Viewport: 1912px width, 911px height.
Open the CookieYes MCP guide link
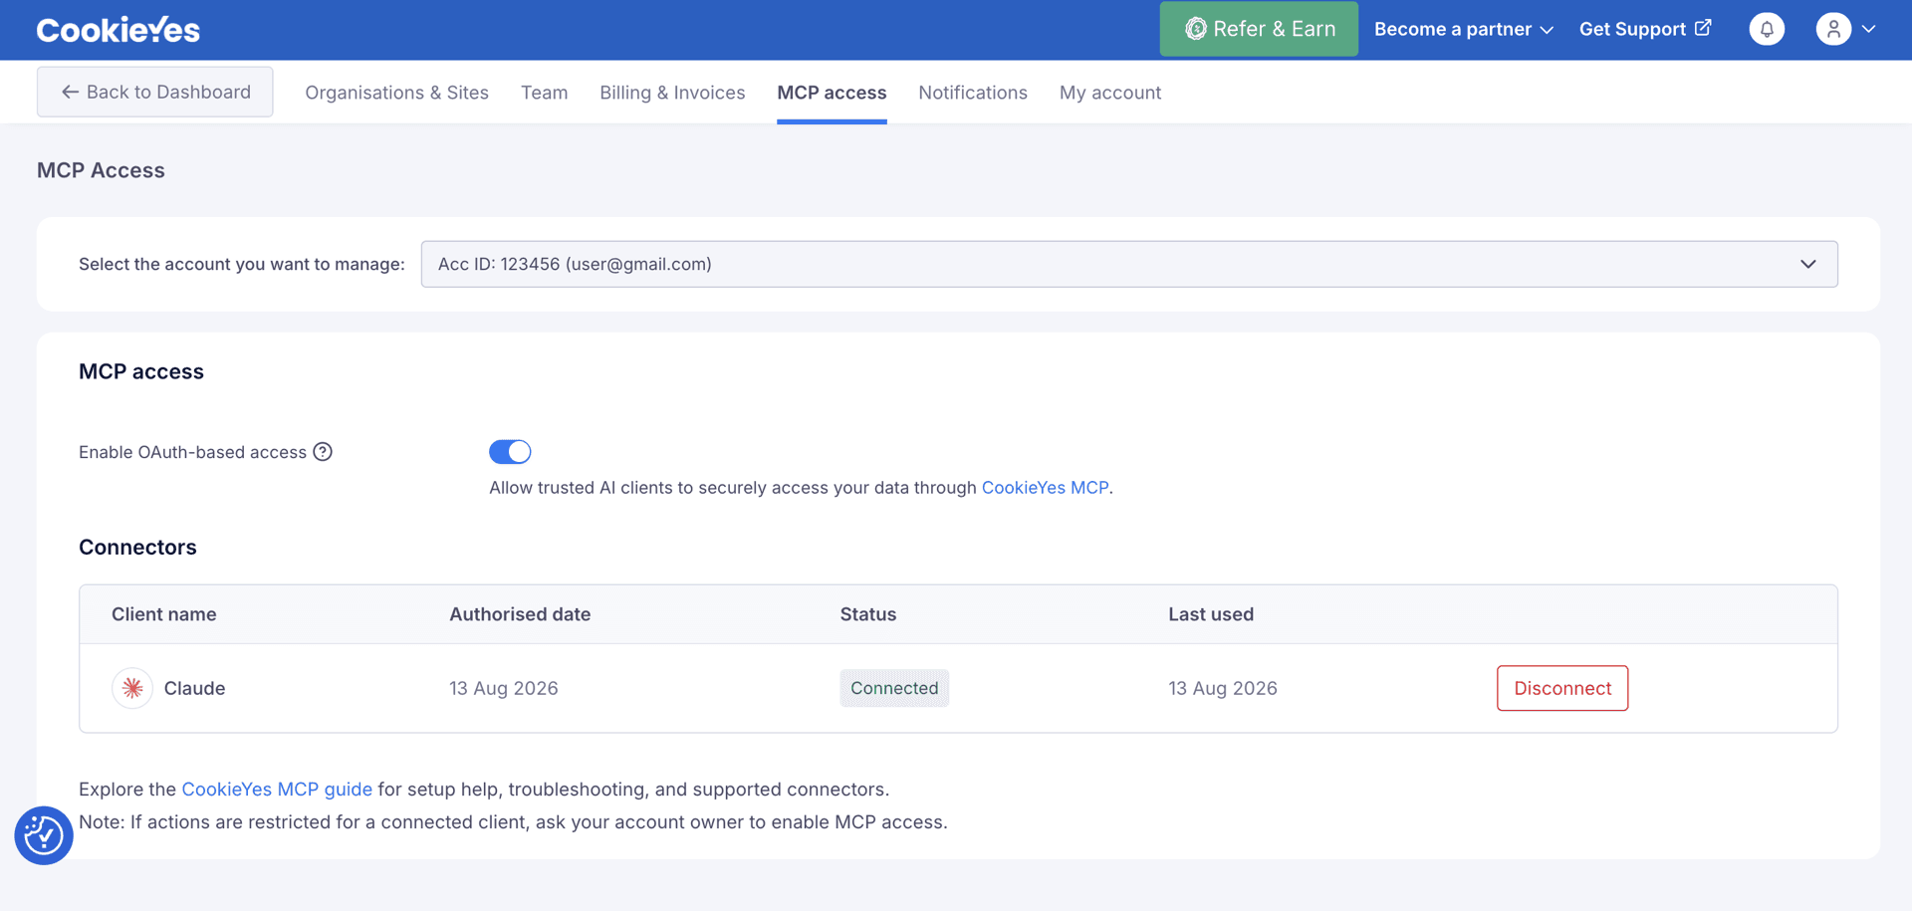click(277, 790)
